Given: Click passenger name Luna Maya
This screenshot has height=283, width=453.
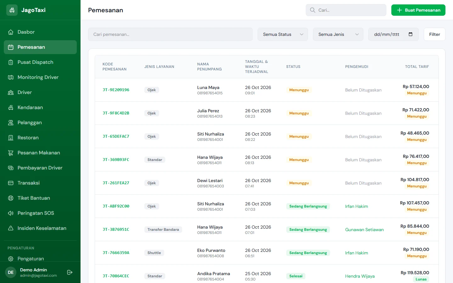Looking at the screenshot, I should [x=208, y=87].
